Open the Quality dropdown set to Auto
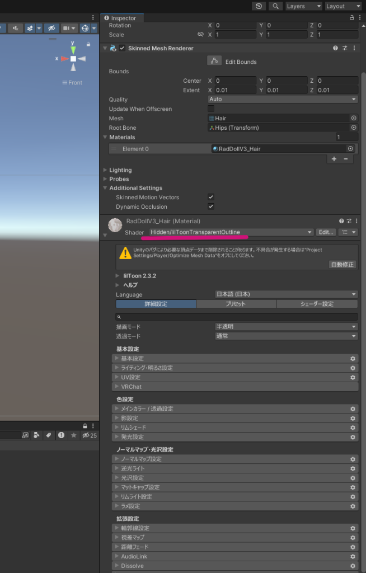 click(283, 99)
